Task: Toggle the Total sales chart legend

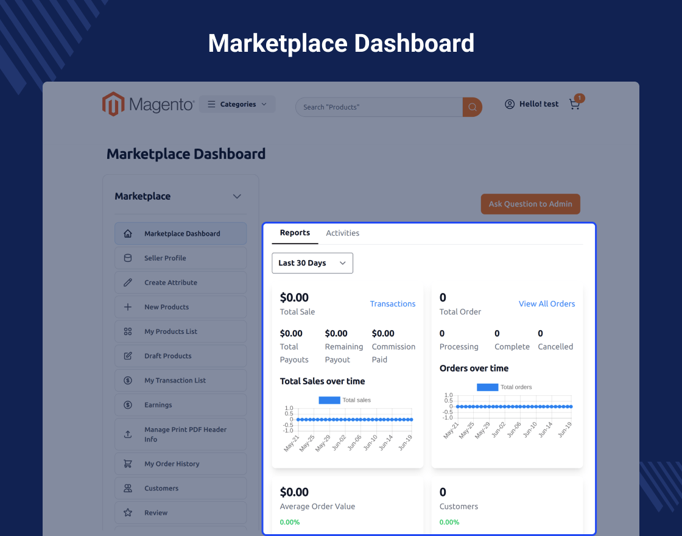Action: click(345, 400)
